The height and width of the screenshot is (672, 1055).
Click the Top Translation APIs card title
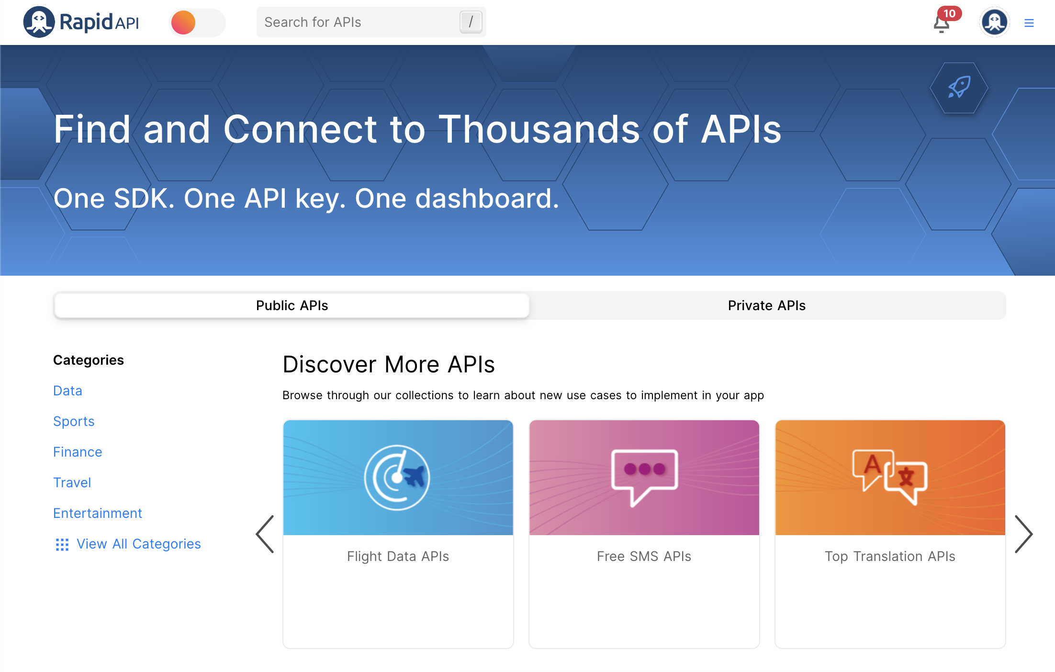[889, 556]
